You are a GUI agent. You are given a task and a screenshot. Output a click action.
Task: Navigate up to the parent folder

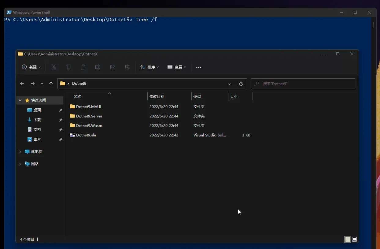(x=51, y=84)
